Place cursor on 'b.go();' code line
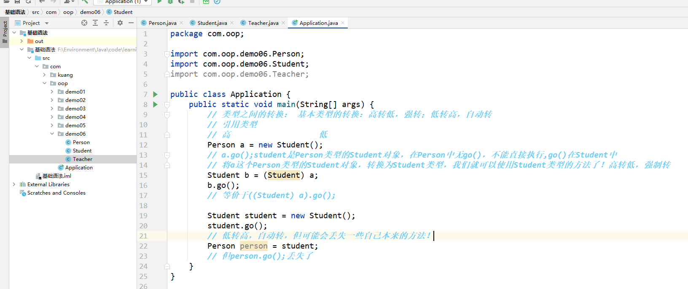 point(223,185)
